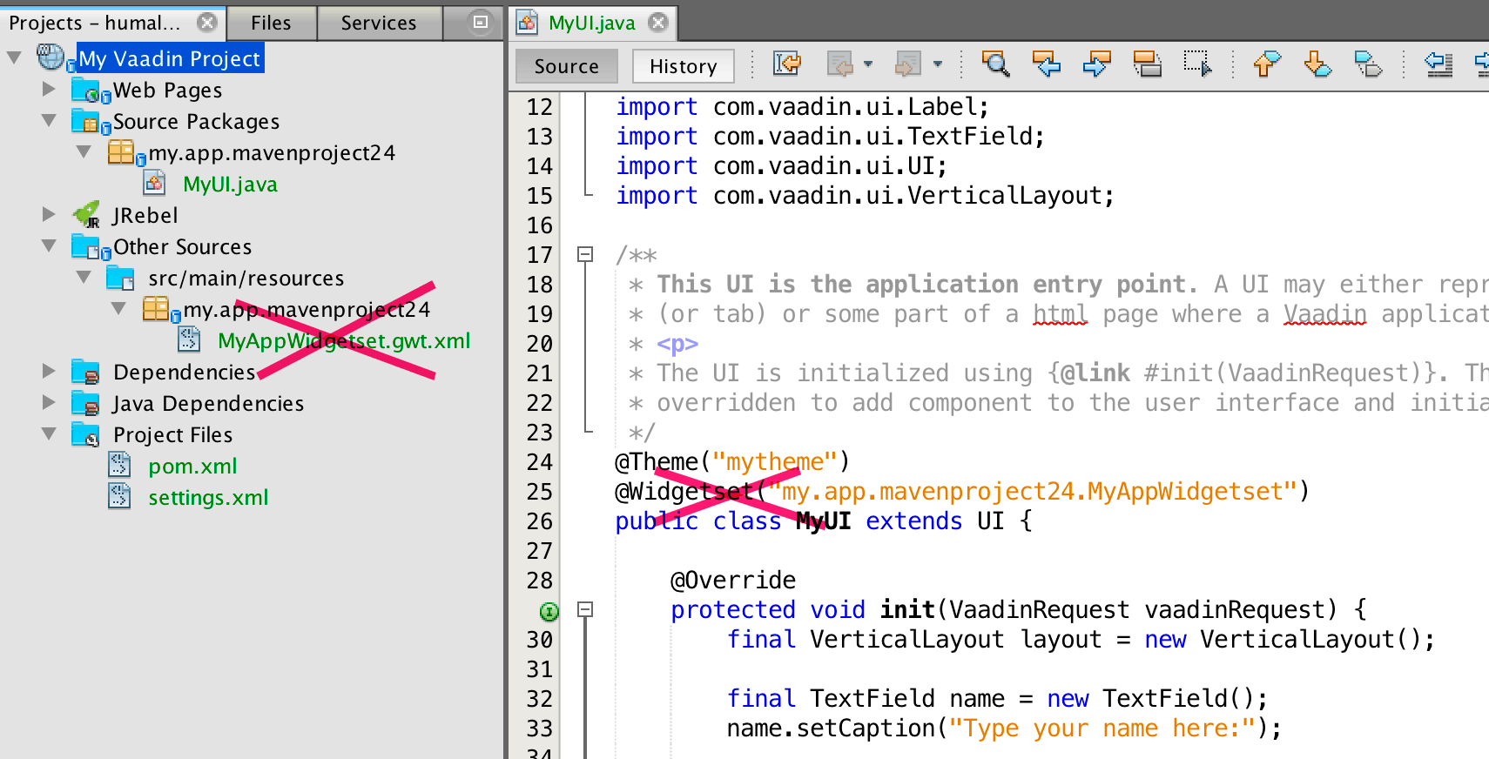This screenshot has height=759, width=1489.
Task: Collapse the Other Sources node
Action: point(49,245)
